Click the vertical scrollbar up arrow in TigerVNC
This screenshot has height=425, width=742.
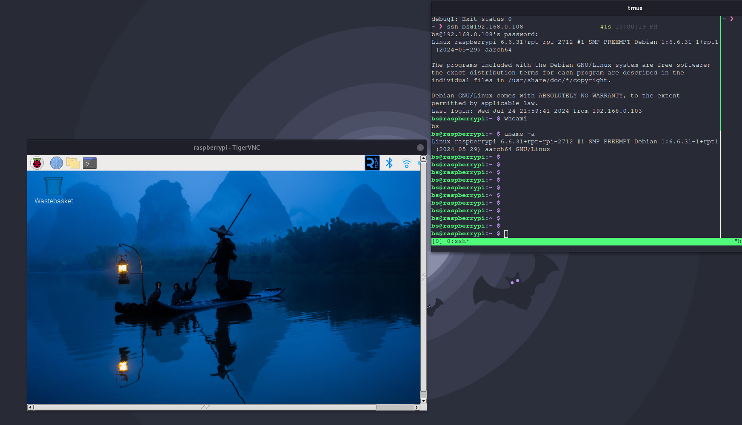coord(423,158)
